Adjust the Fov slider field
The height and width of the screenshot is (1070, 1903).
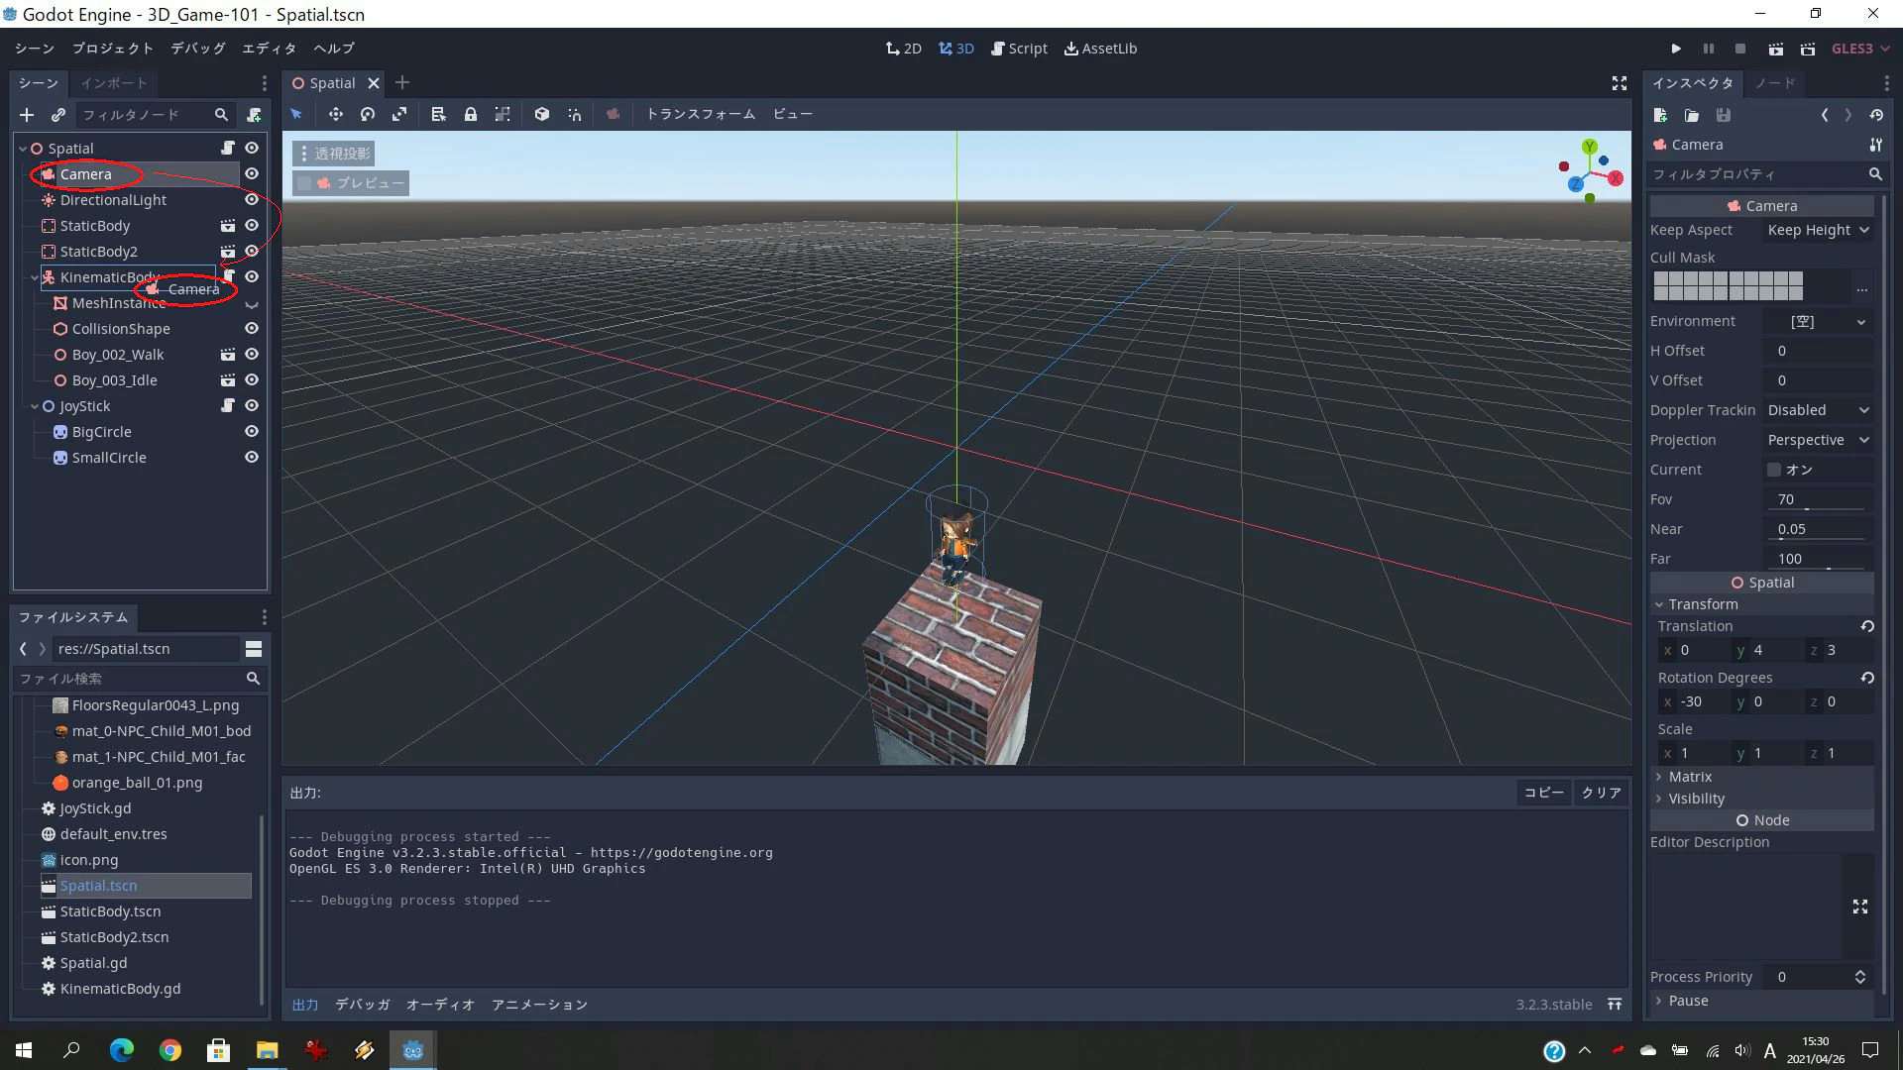pyautogui.click(x=1819, y=499)
